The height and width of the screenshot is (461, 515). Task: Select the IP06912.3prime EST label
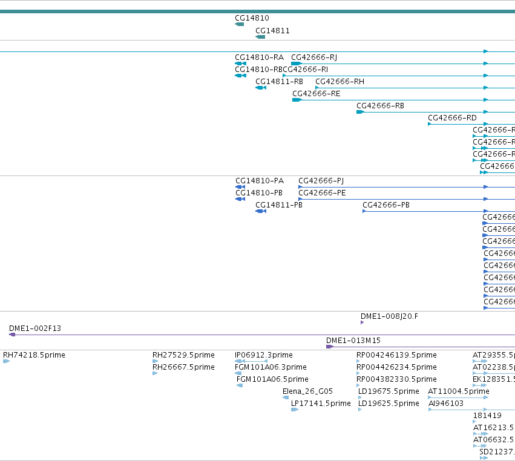[264, 355]
